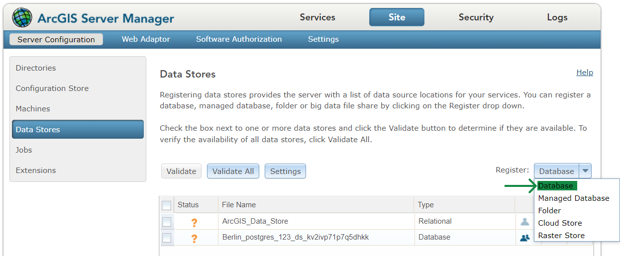Click the Register Database combo button

[x=556, y=171]
